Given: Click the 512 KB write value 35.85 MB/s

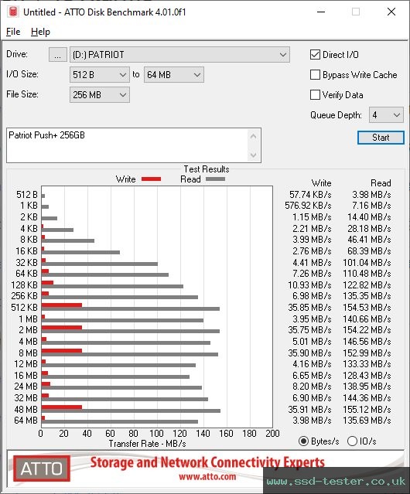Looking at the screenshot, I should coord(309,308).
